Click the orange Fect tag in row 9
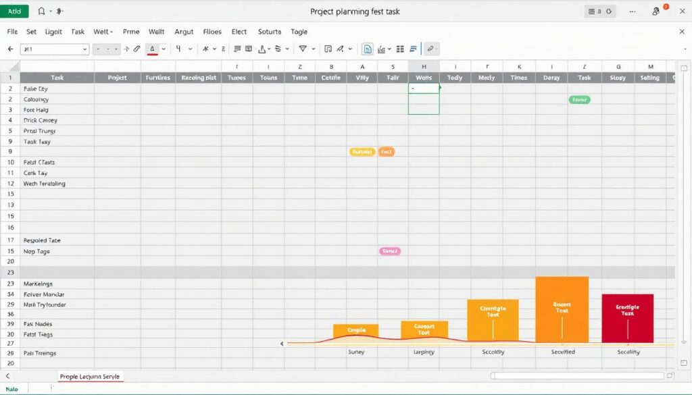 click(x=386, y=152)
